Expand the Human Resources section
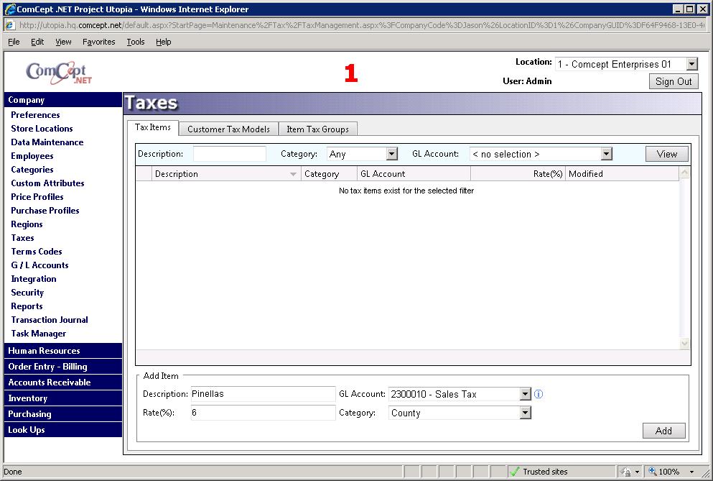Viewport: 713px width, 481px height. (x=44, y=351)
